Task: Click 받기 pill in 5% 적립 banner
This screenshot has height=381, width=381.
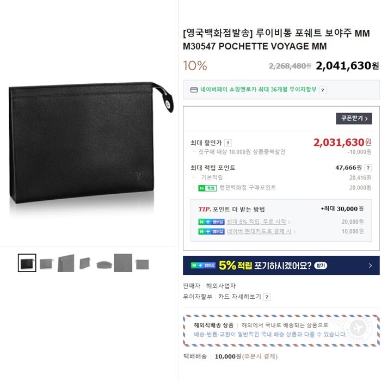Action: (x=321, y=266)
